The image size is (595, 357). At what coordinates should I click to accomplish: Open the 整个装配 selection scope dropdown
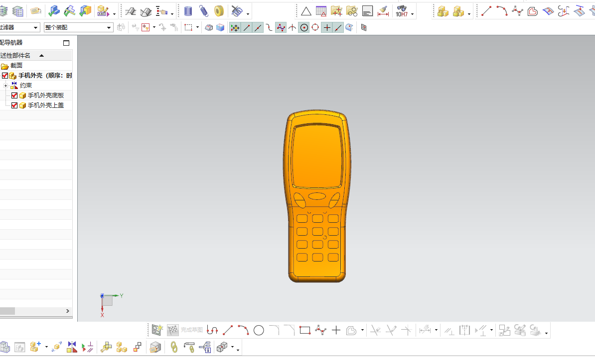[79, 27]
